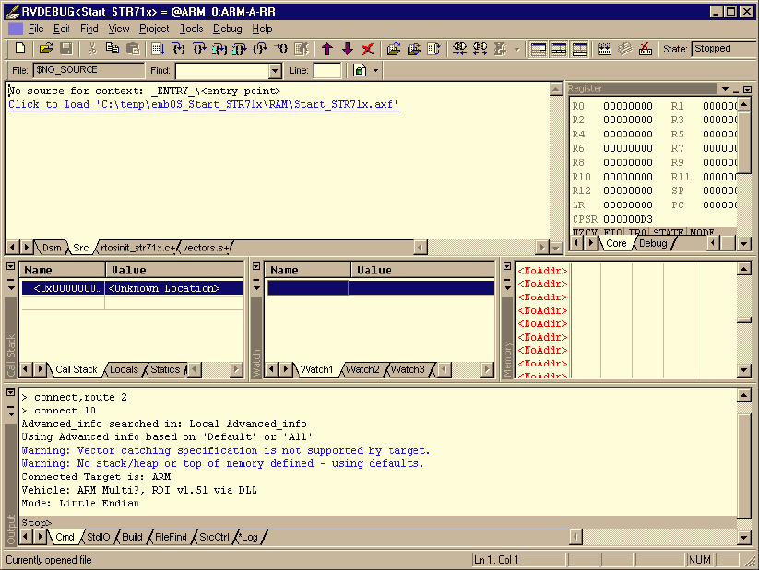The height and width of the screenshot is (570, 759).
Task: Click the red X icon in toolbar
Action: click(x=367, y=49)
